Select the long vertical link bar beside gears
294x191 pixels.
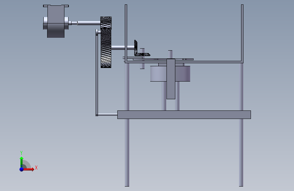coord(97,73)
